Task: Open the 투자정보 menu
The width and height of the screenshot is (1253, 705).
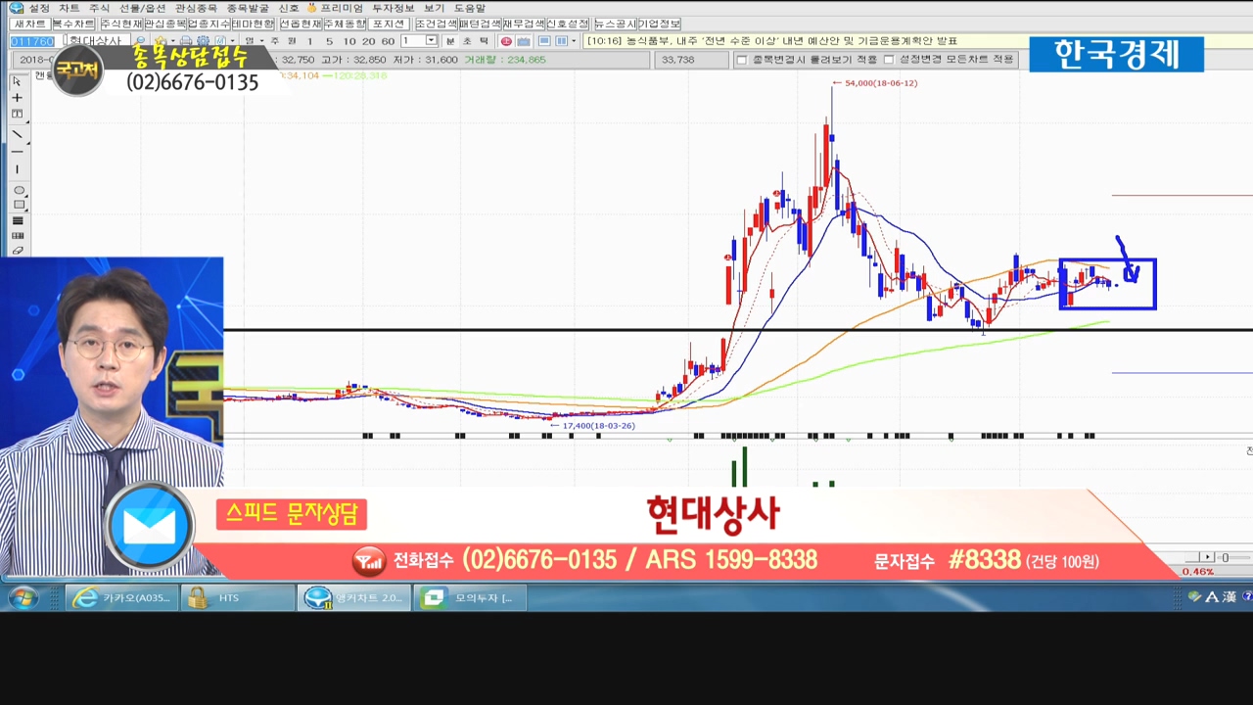Action: point(393,8)
